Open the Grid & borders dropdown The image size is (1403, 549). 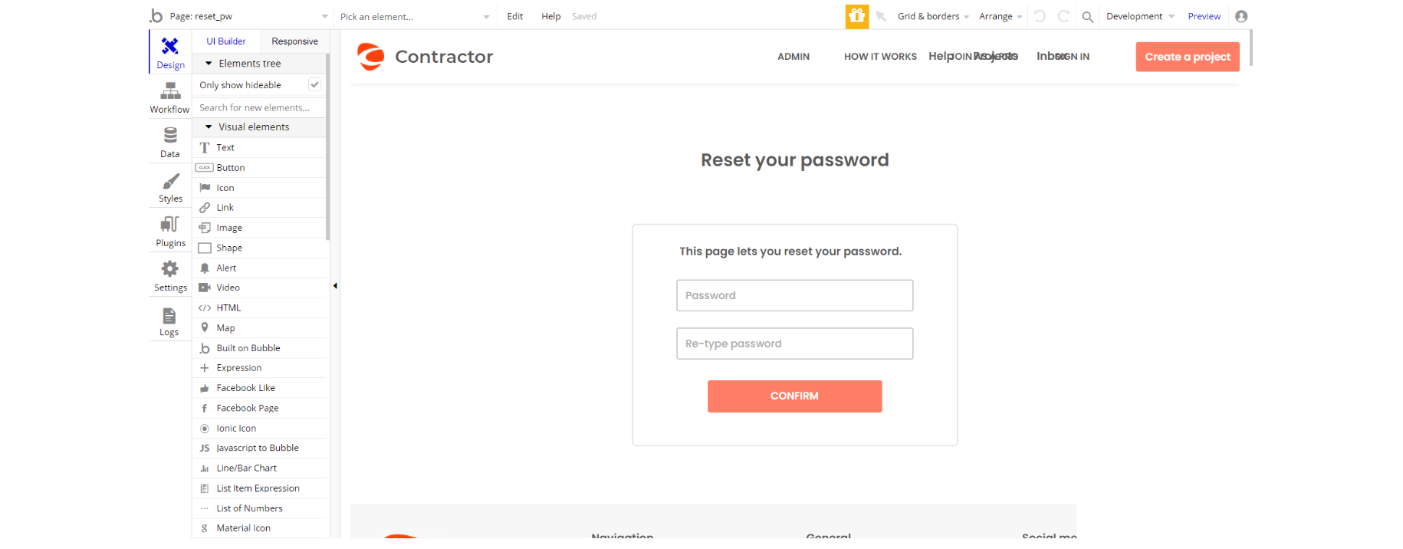click(x=933, y=16)
